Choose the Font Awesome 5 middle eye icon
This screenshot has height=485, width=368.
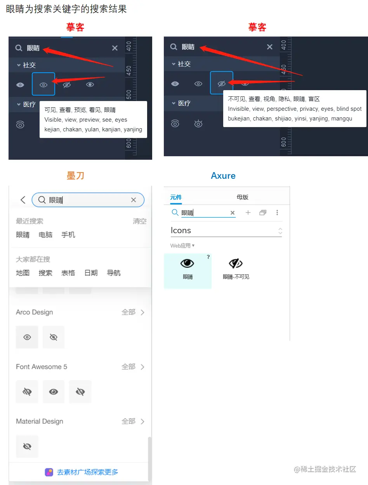pyautogui.click(x=54, y=392)
